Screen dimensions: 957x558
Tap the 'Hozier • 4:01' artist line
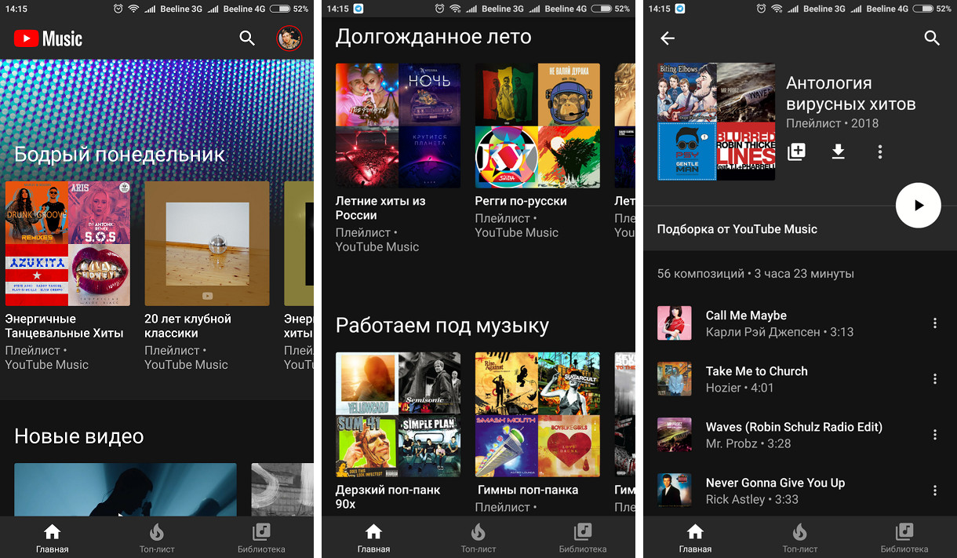740,388
